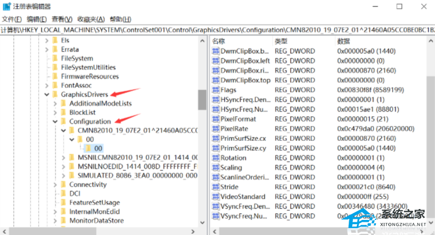Expand the MSNILCMN82010 key node
The height and width of the screenshot is (235, 435).
pos(63,158)
